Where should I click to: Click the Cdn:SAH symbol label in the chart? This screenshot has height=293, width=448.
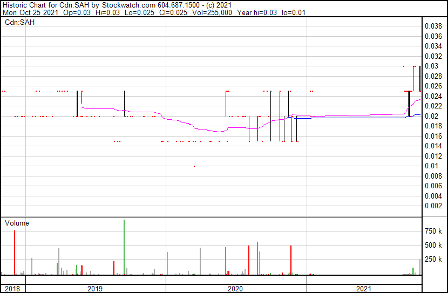[17, 22]
